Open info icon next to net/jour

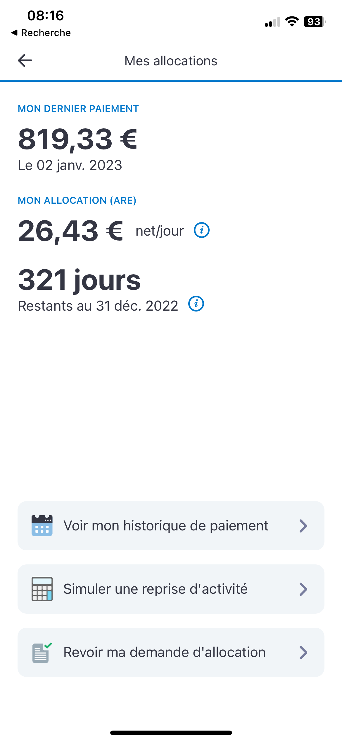point(202,230)
